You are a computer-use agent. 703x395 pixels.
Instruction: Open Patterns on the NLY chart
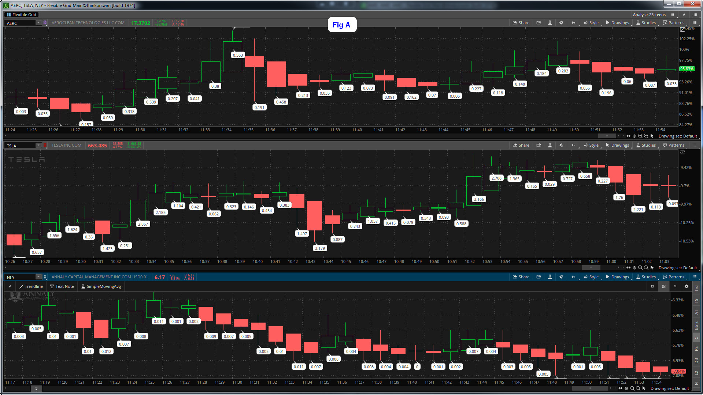(674, 277)
